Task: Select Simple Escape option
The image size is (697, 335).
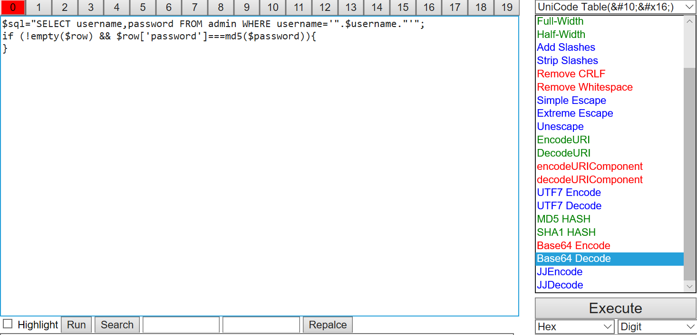Action: tap(610, 101)
